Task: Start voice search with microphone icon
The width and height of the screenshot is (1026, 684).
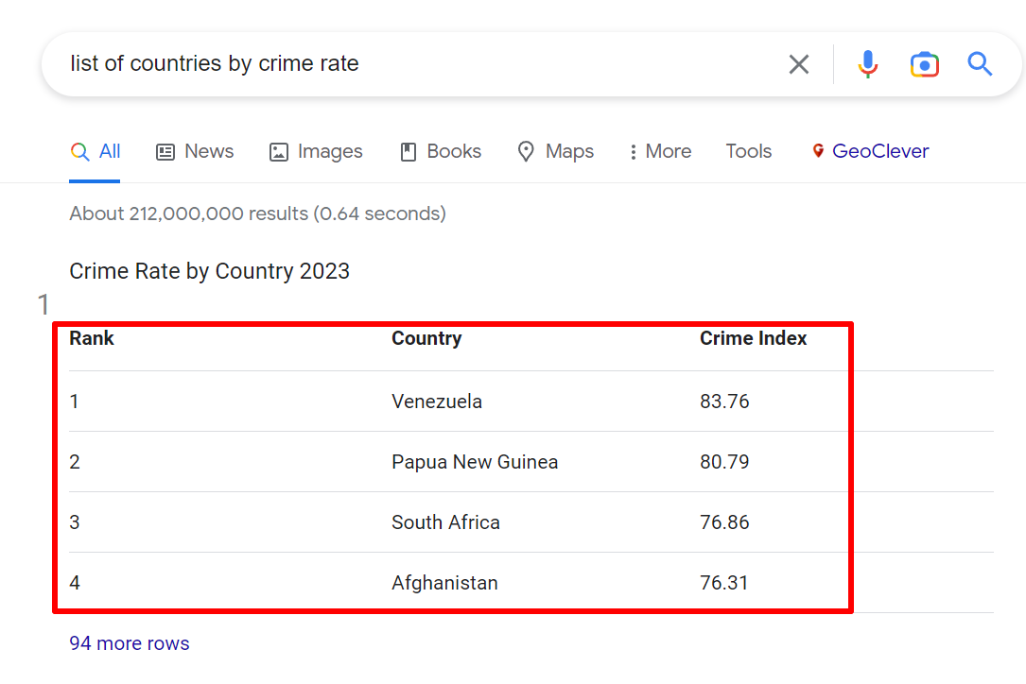Action: tap(867, 64)
